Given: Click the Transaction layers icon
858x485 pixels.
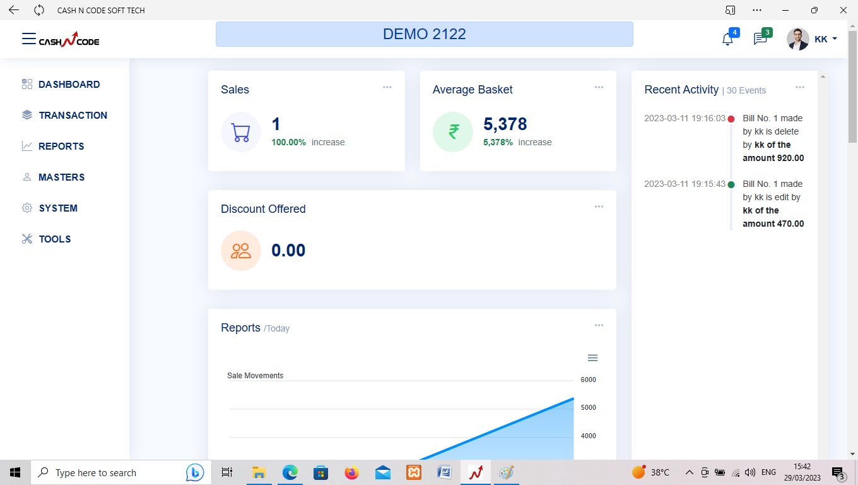Looking at the screenshot, I should click(x=27, y=115).
